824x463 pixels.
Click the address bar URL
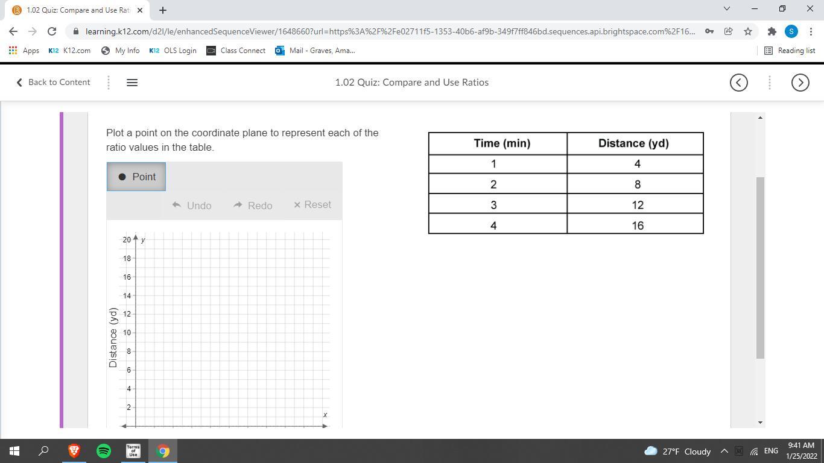390,31
